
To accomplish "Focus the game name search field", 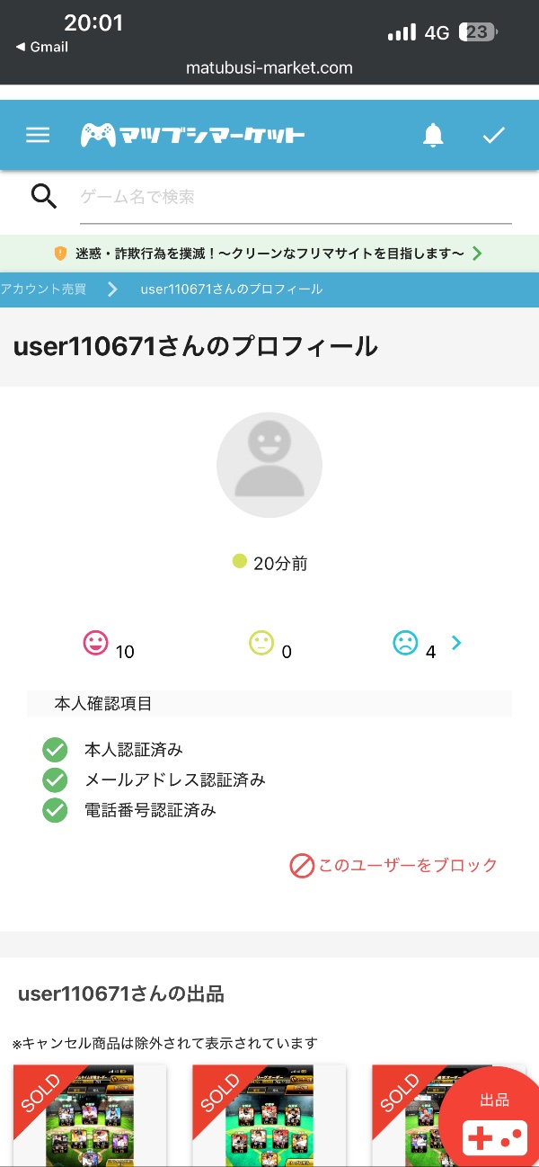I will [295, 197].
